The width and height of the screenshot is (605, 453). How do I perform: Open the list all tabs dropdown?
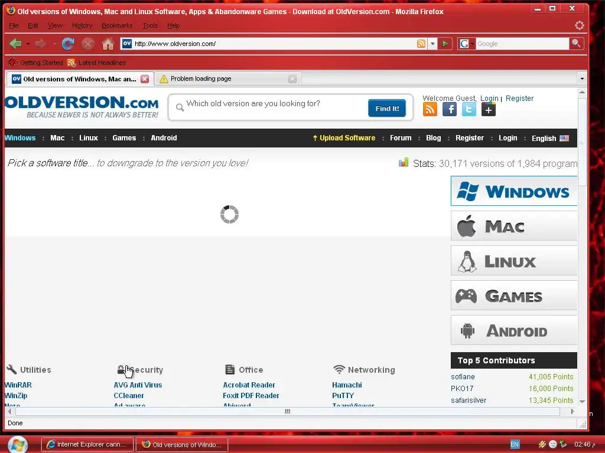582,79
